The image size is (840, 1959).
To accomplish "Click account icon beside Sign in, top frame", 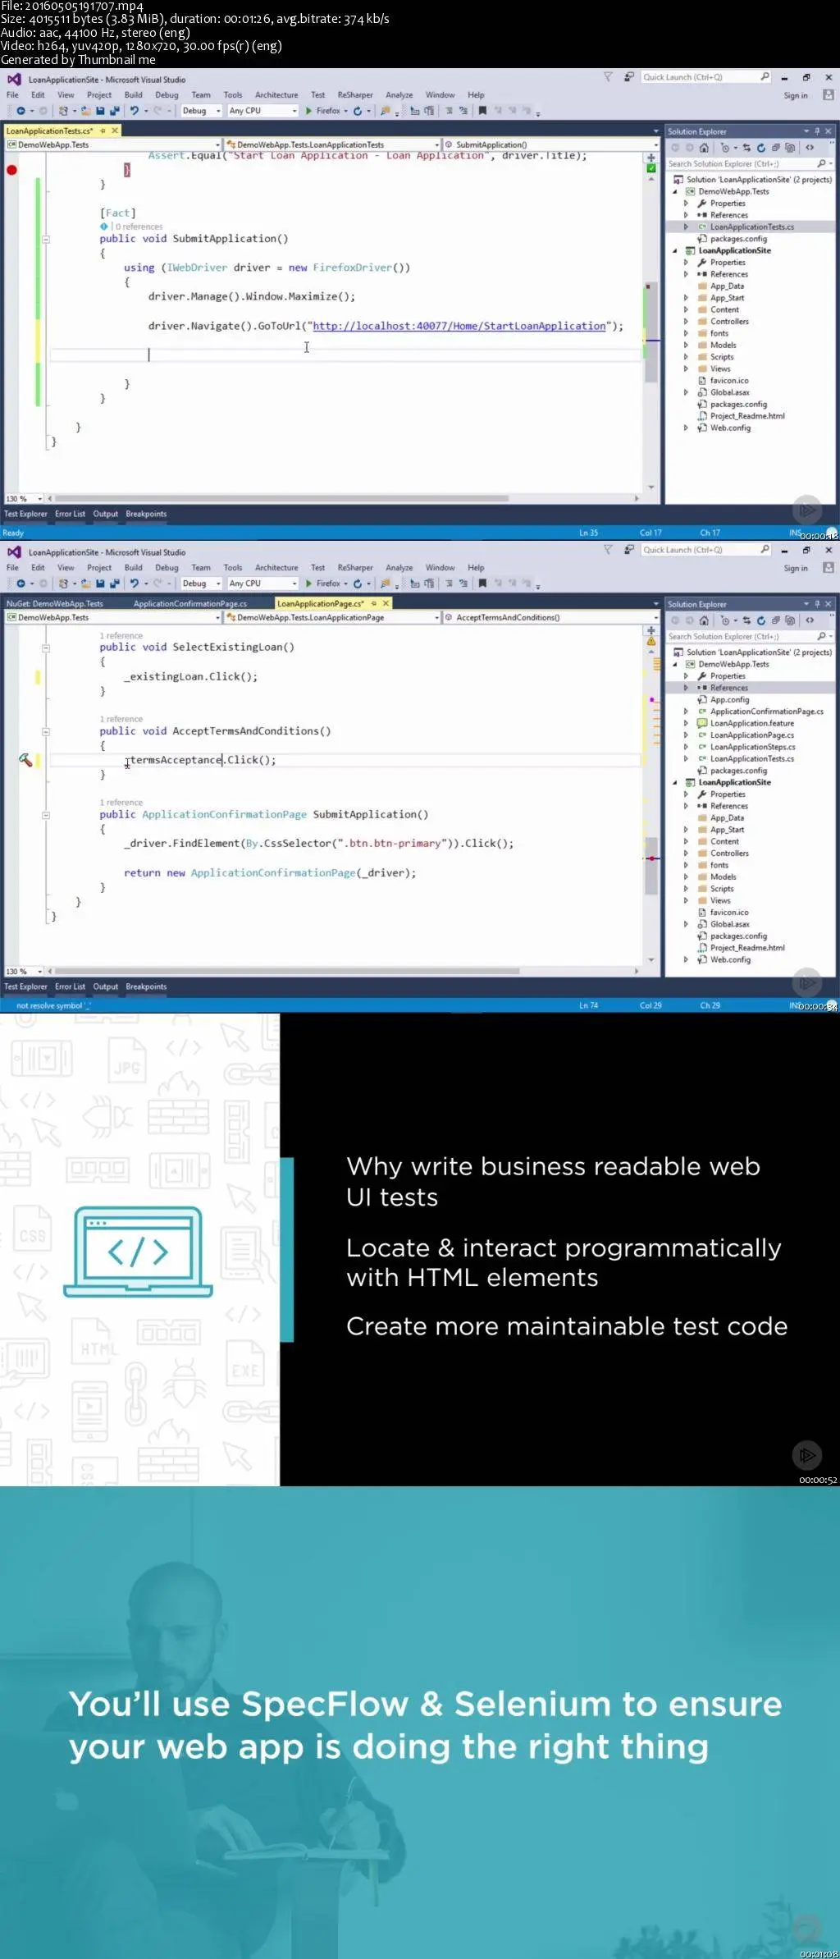I will 829,95.
